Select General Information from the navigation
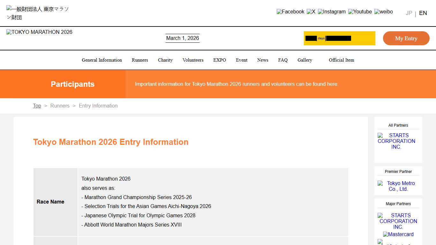This screenshot has width=436, height=245. 101,60
